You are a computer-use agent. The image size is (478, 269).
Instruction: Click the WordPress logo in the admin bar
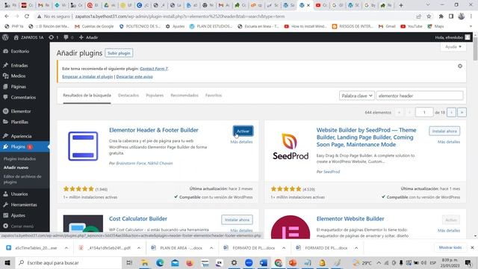point(5,37)
